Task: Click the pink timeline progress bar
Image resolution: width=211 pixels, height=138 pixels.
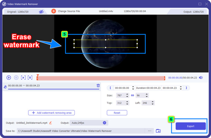Action: (x=101, y=78)
